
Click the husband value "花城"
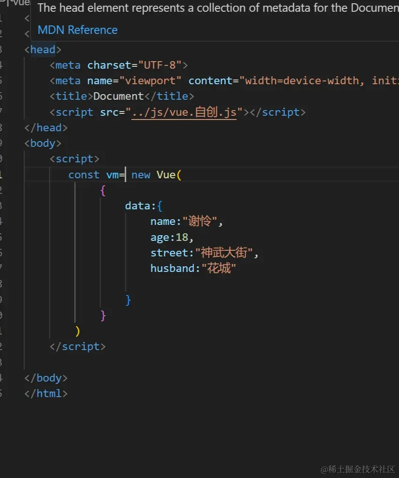pyautogui.click(x=219, y=268)
